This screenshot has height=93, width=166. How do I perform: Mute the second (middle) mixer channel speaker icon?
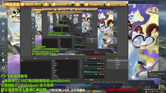click(x=101, y=69)
